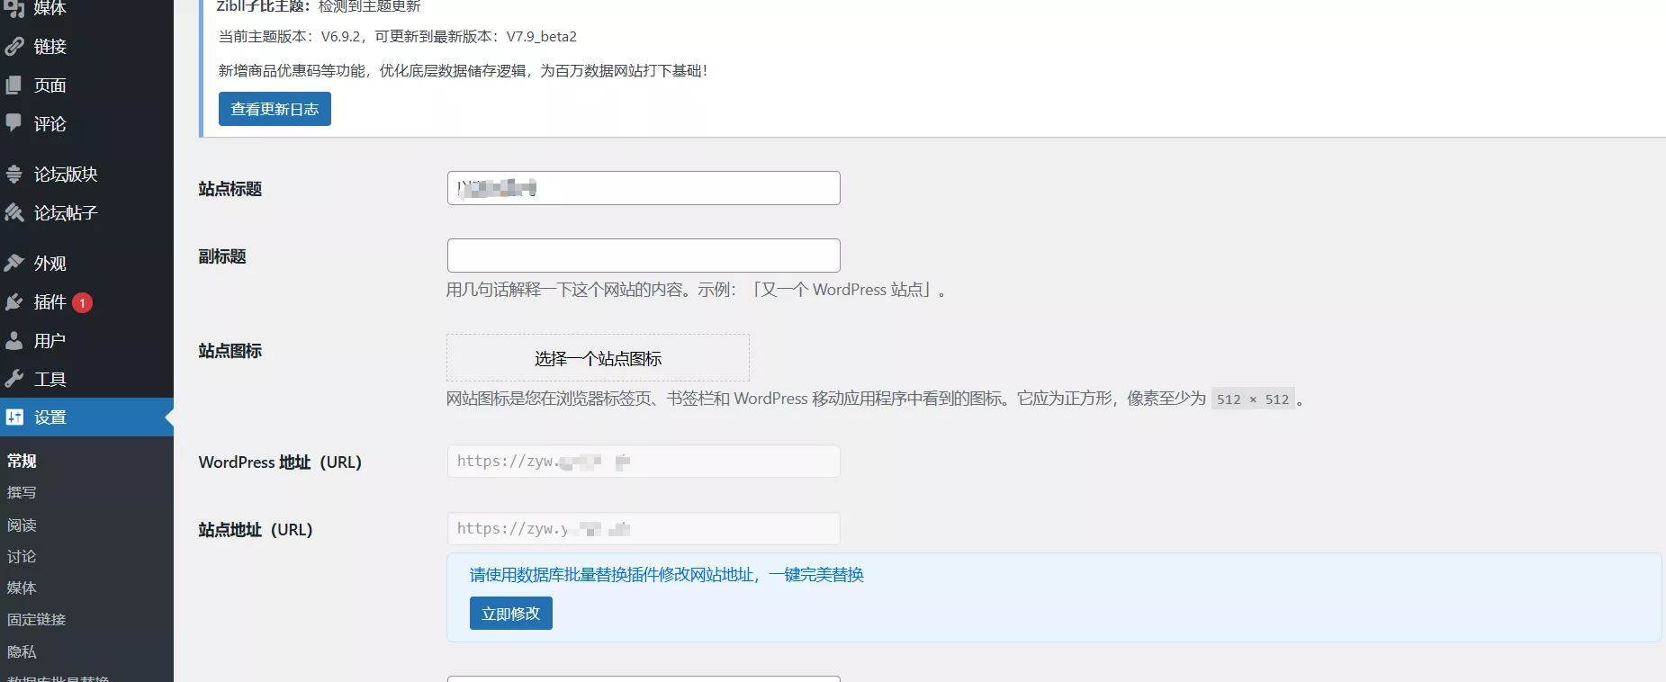This screenshot has width=1666, height=682.
Task: Click the Settings sliders icon
Action: click(x=14, y=417)
